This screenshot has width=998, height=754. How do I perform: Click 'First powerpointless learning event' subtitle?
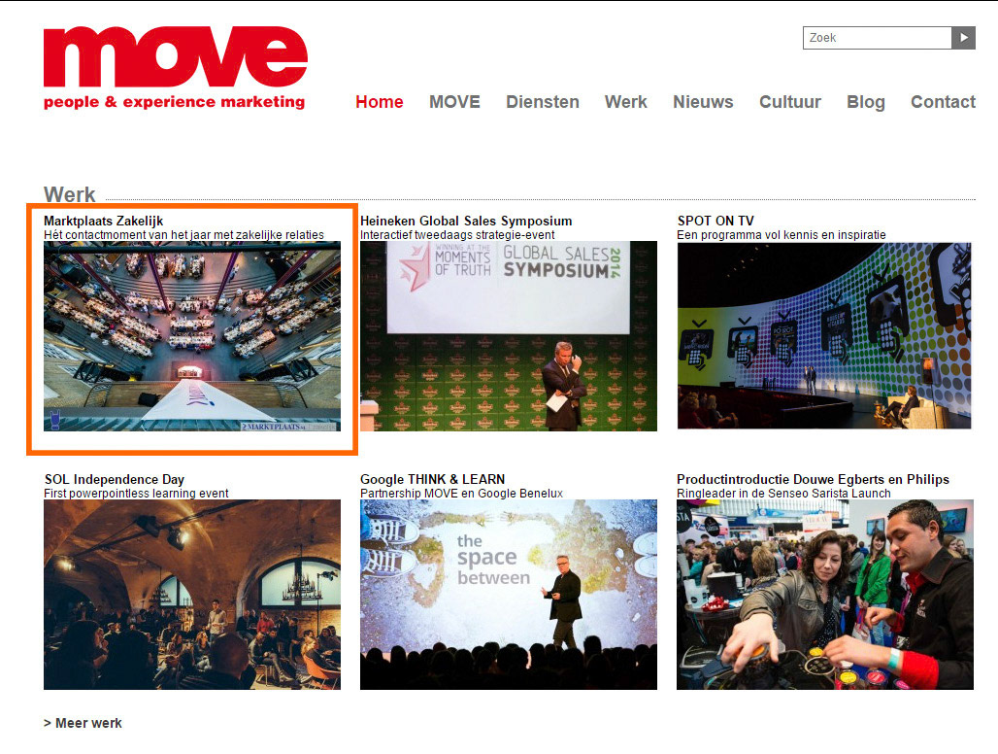pos(136,494)
